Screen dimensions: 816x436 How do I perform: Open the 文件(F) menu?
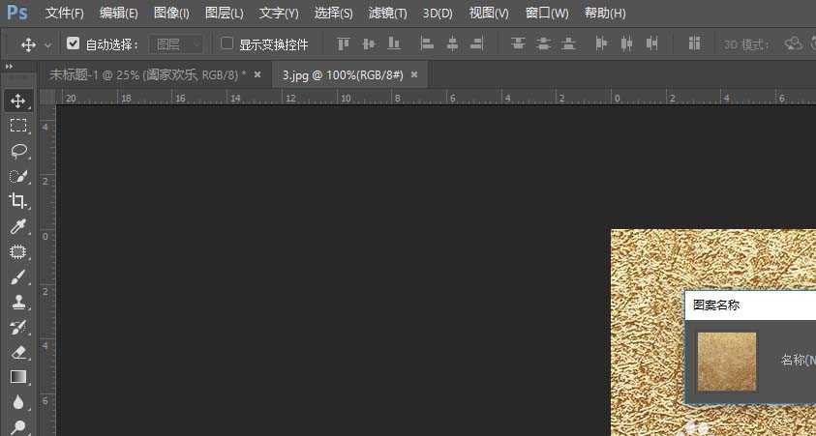(x=65, y=14)
